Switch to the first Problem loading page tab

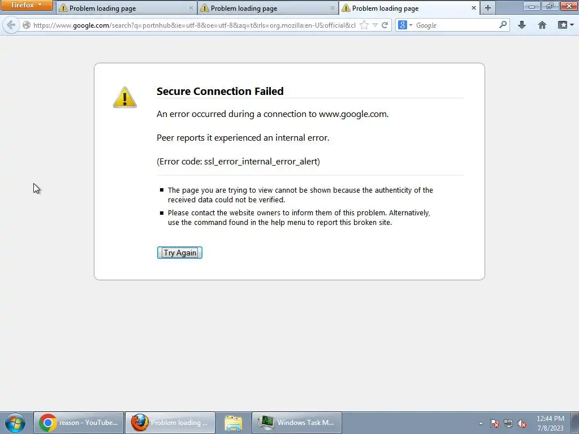tap(127, 8)
